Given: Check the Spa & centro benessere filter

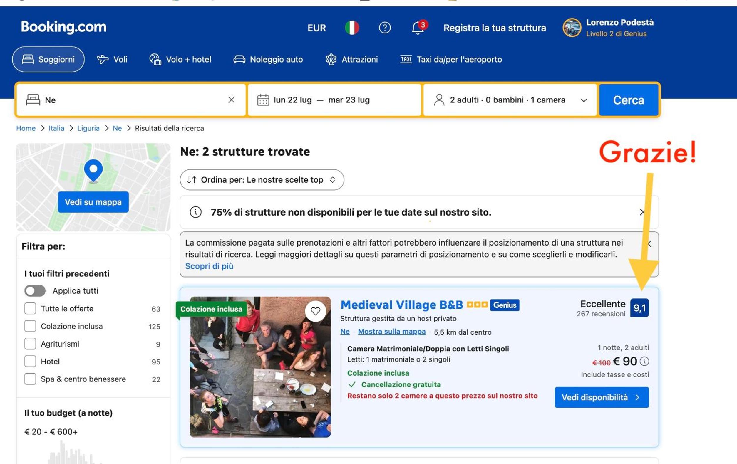Looking at the screenshot, I should coord(30,379).
